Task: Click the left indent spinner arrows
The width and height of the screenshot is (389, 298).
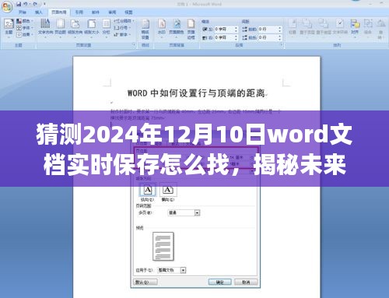Action: coord(236,30)
